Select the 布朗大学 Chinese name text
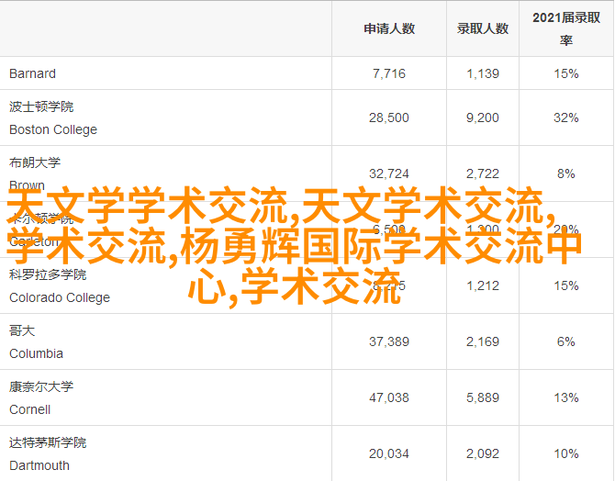This screenshot has height=481, width=615. coord(35,162)
